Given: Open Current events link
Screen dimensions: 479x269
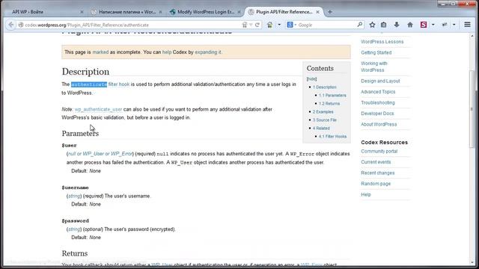Looking at the screenshot, I should (x=376, y=162).
